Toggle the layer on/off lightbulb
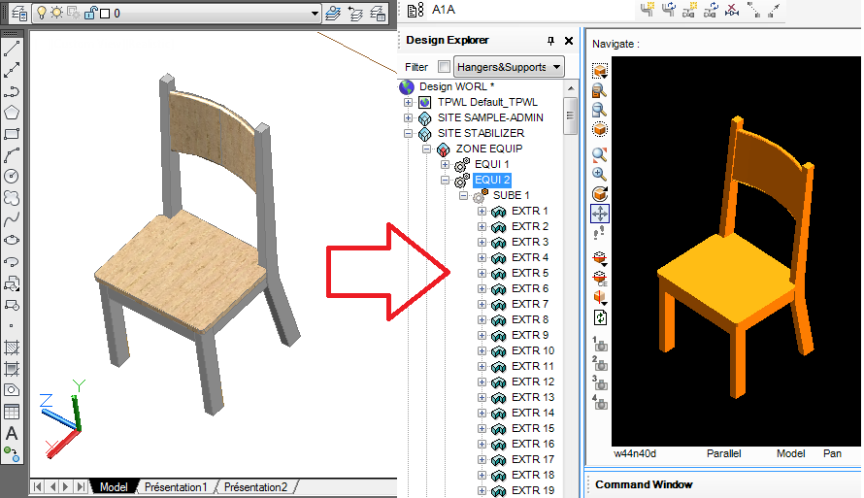The height and width of the screenshot is (498, 864). [x=42, y=13]
